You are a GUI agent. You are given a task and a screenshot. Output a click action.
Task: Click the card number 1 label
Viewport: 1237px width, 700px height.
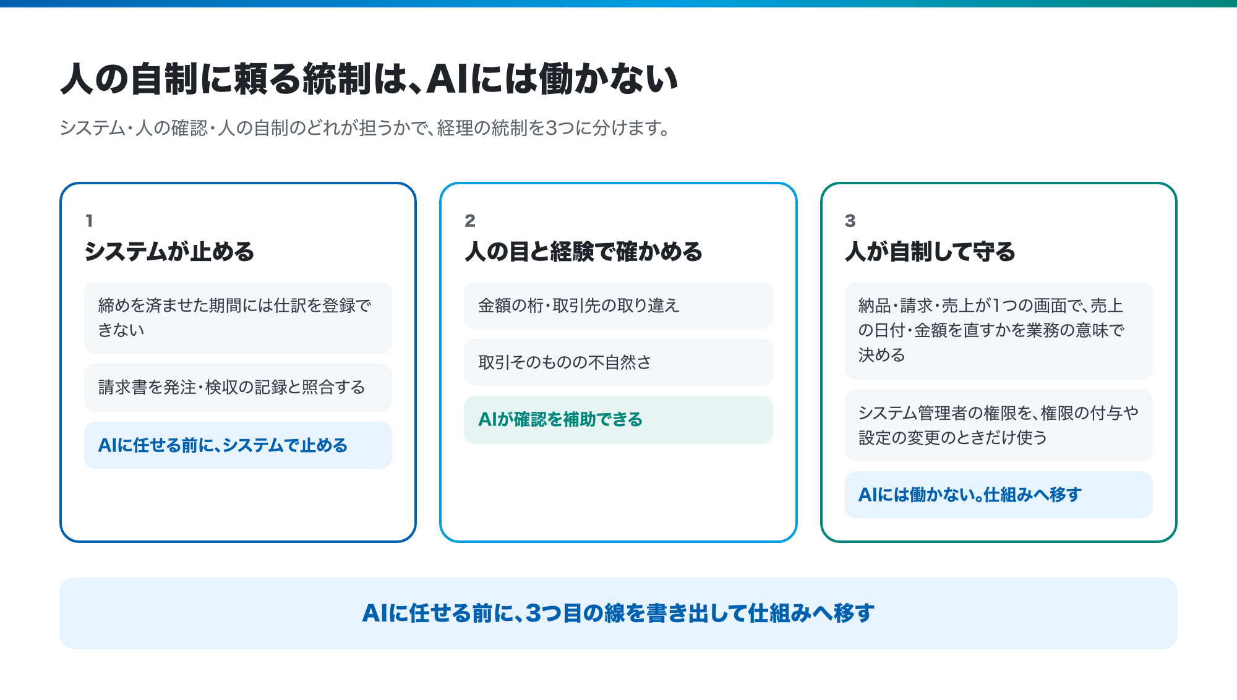click(90, 221)
